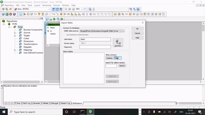Click OK in Import Tables dialog
205x115 pixels.
click(x=137, y=29)
